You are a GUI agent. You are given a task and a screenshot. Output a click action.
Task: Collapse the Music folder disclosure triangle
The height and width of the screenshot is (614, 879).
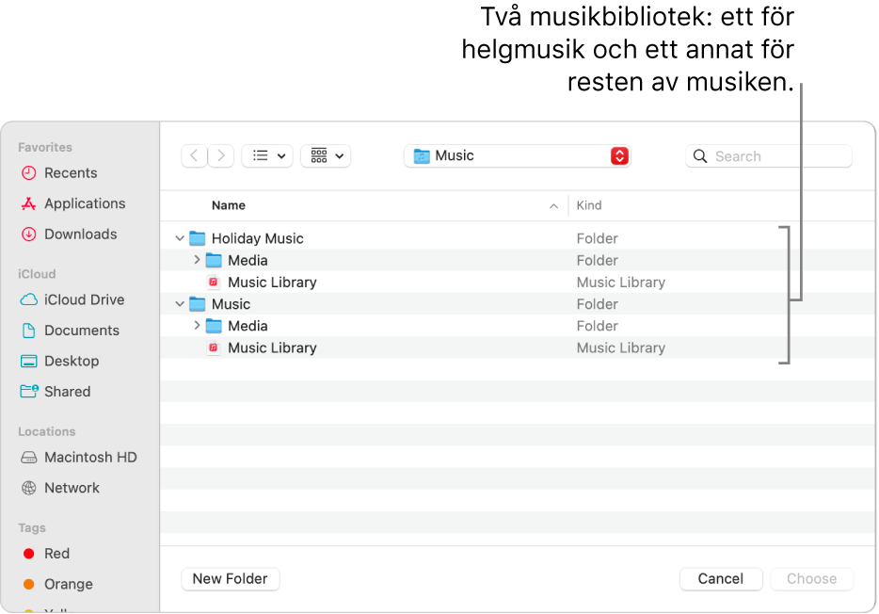(180, 304)
